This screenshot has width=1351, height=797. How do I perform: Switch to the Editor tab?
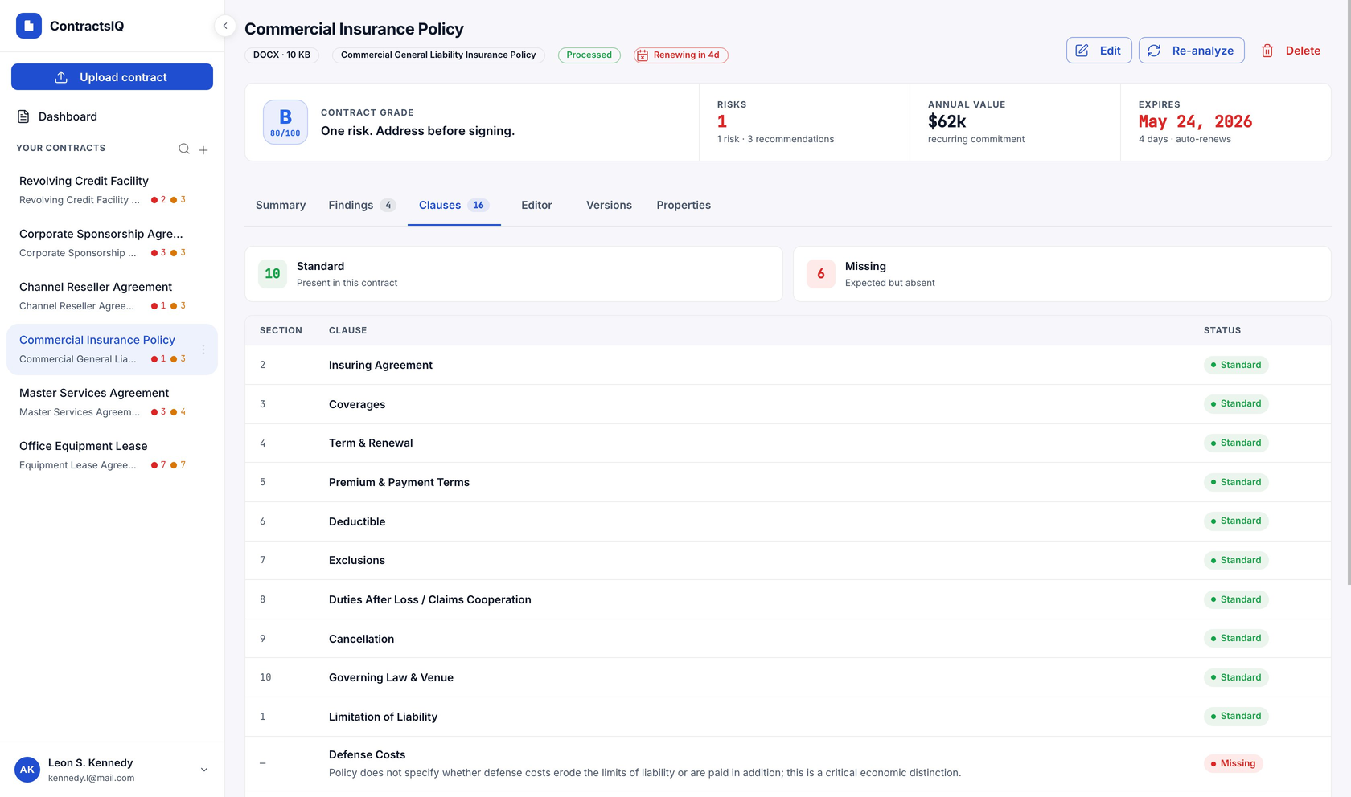click(x=536, y=206)
